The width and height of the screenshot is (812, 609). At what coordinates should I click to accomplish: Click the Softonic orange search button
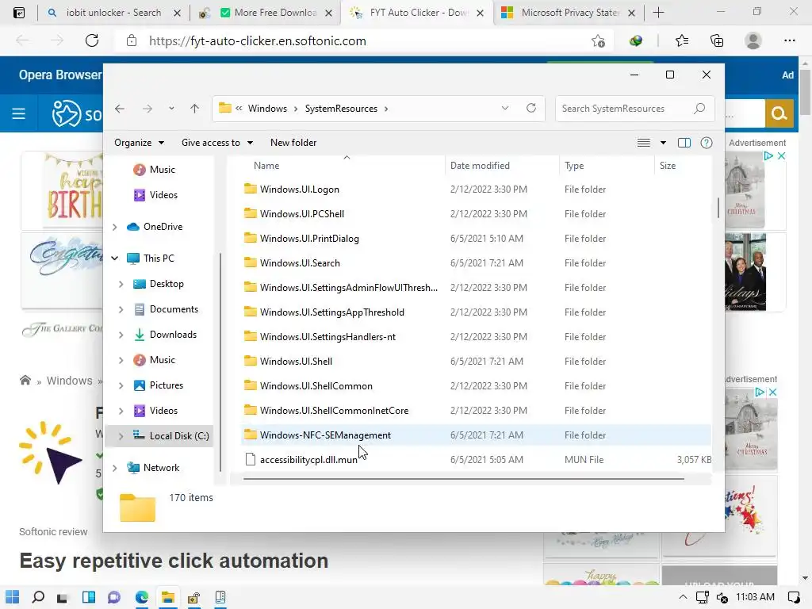pyautogui.click(x=779, y=113)
